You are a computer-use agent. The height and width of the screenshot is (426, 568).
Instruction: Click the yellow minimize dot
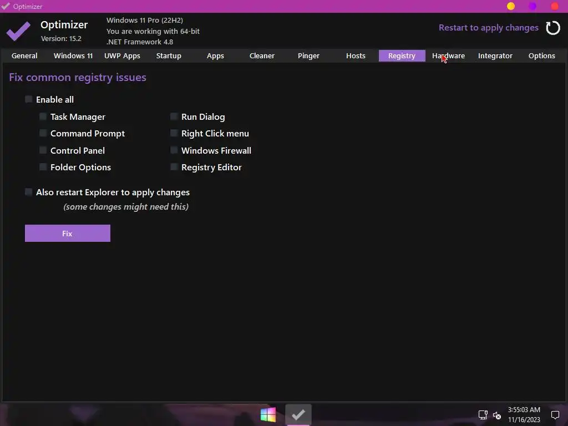pos(511,6)
